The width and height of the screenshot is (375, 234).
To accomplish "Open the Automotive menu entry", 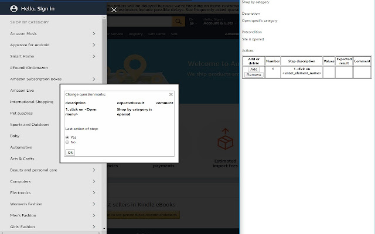I will pyautogui.click(x=21, y=147).
